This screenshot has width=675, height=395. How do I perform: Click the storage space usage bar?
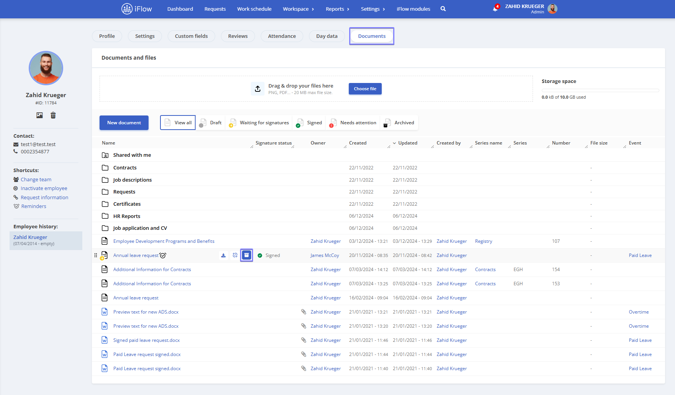click(600, 91)
